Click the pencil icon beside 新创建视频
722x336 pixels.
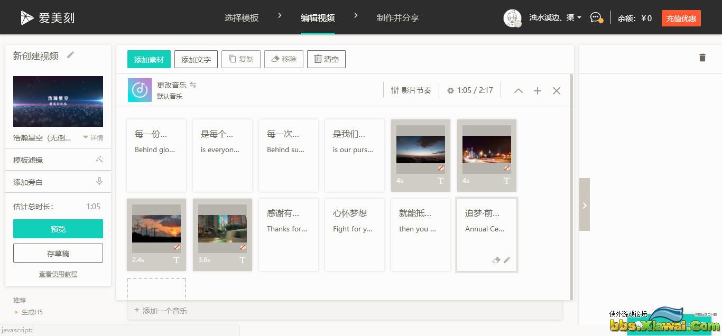[x=70, y=55]
